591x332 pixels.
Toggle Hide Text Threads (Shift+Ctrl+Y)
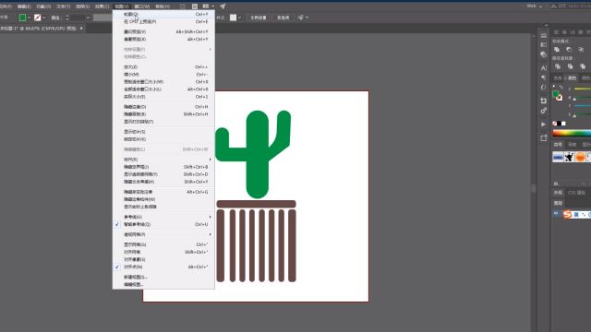click(163, 182)
